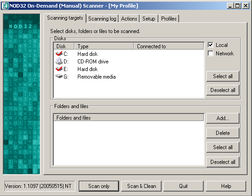Image resolution: width=252 pixels, height=196 pixels.
Task: Open the Profiles tab
Action: pyautogui.click(x=169, y=19)
